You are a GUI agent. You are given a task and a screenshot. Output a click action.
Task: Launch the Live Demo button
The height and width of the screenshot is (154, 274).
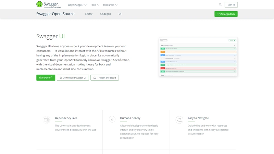pos(46,78)
